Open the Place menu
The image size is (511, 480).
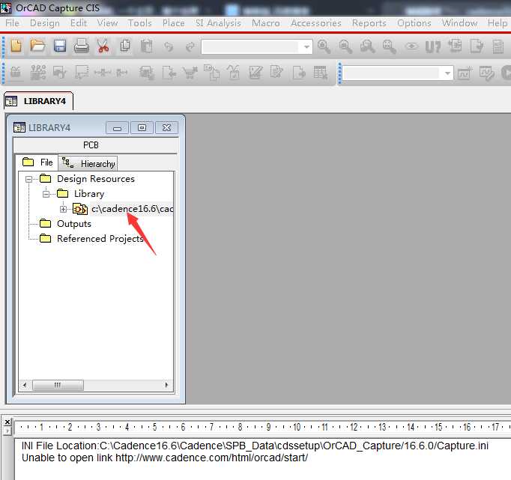coord(174,23)
